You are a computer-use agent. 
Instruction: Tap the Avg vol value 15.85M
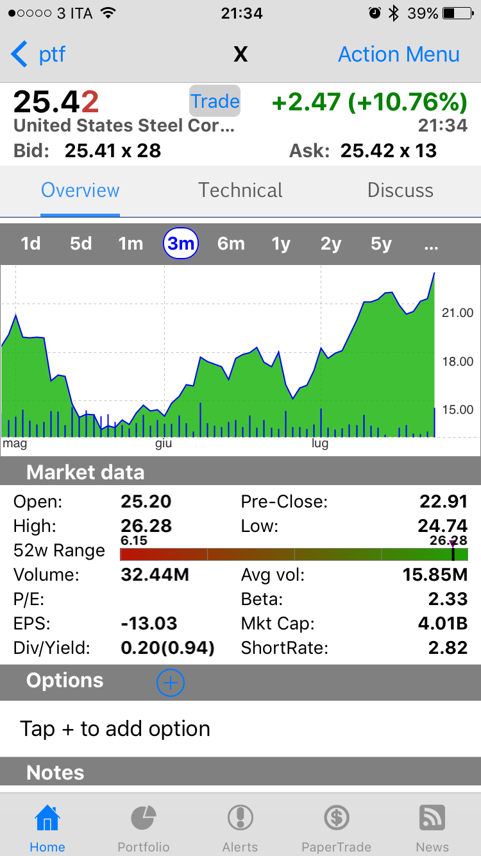[435, 575]
